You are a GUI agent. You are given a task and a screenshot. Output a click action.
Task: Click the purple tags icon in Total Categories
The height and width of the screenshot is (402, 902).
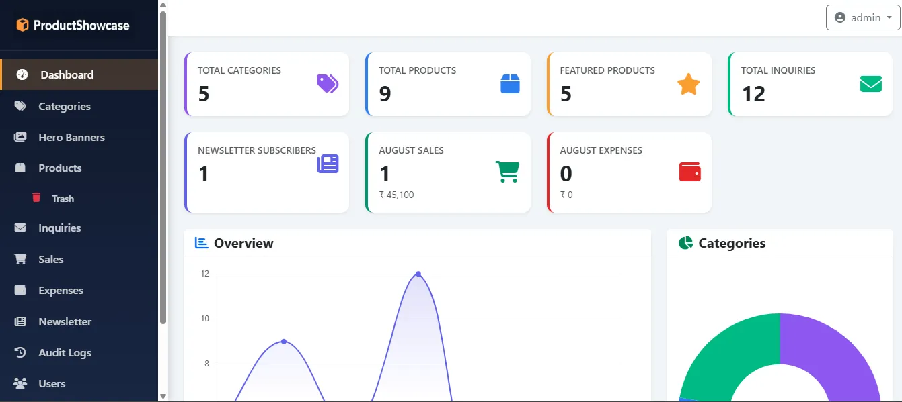tap(328, 84)
